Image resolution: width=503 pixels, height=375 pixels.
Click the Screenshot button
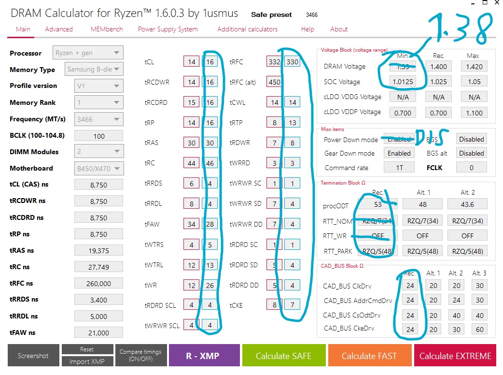[33, 355]
